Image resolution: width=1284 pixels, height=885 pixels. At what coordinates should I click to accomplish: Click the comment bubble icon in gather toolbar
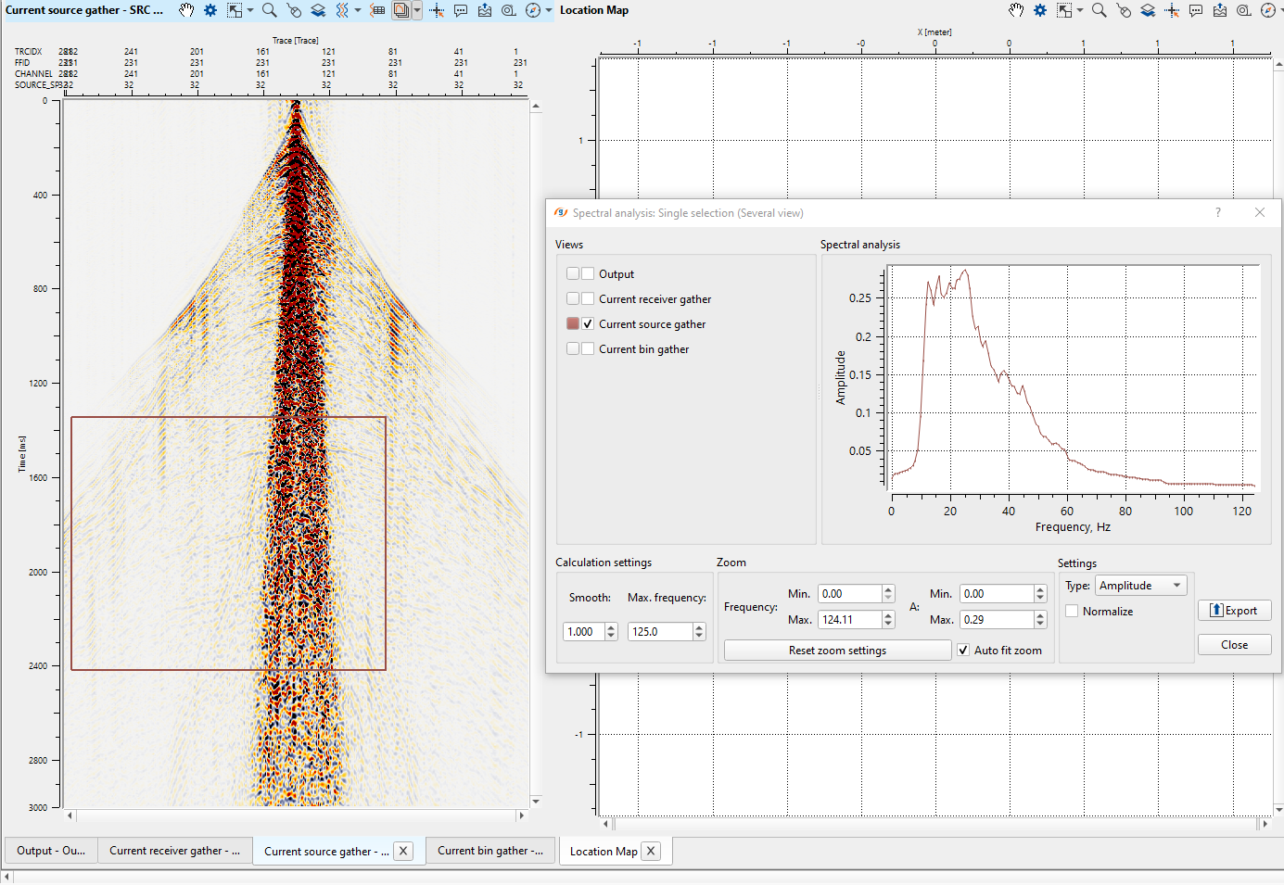pos(461,10)
